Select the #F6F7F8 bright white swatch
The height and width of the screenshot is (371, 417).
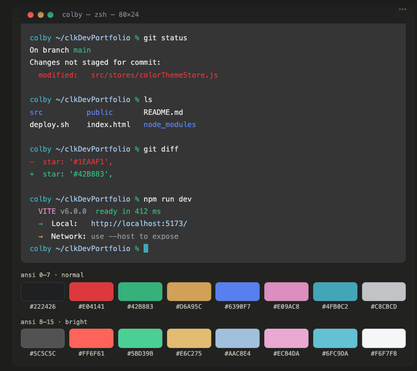click(384, 338)
